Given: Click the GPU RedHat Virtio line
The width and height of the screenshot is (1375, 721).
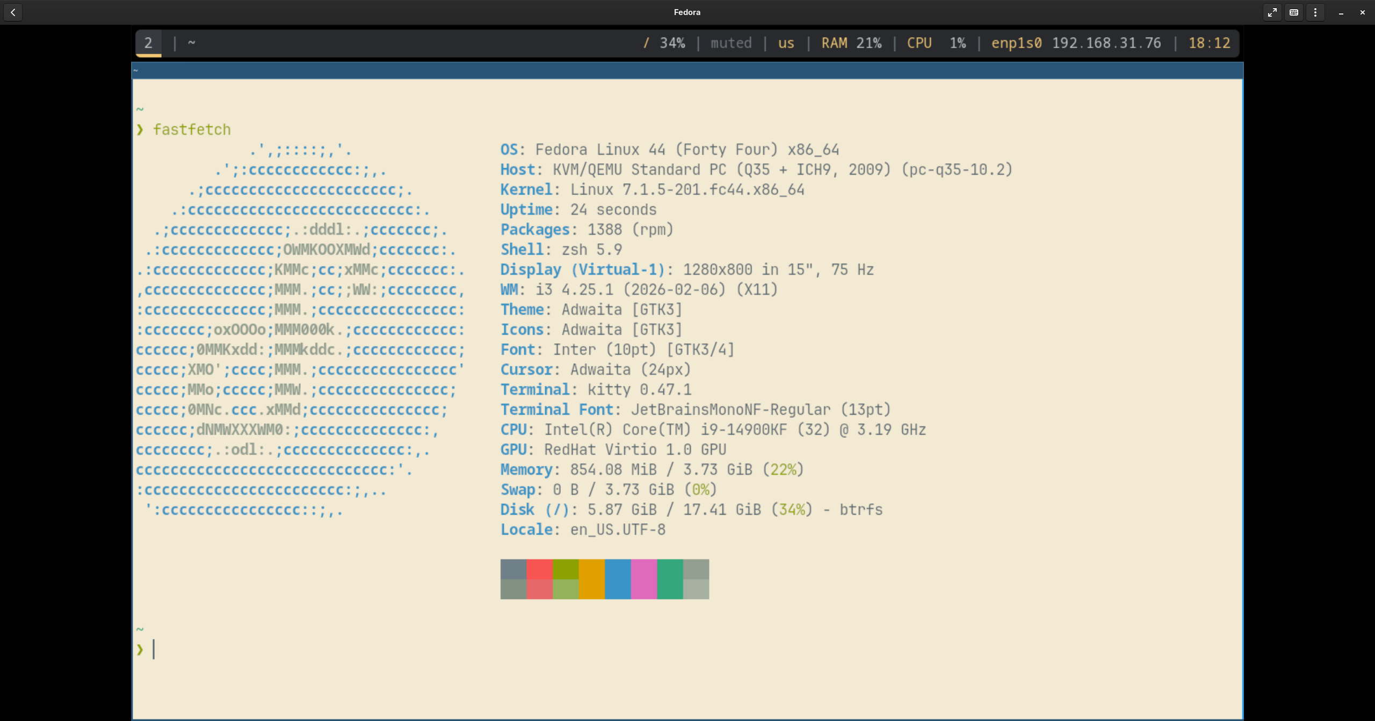Looking at the screenshot, I should 613,450.
